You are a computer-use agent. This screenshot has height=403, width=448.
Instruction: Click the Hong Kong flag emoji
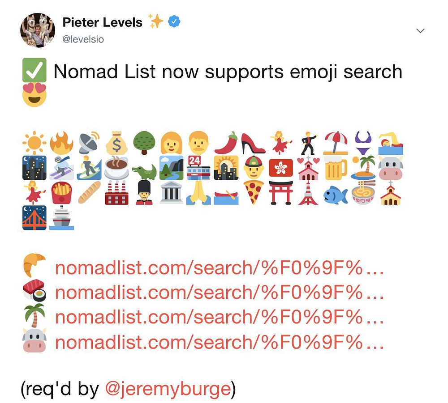coord(281,168)
